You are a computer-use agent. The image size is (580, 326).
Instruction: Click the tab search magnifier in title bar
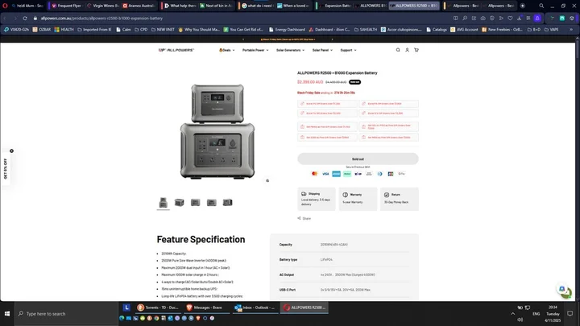541,6
